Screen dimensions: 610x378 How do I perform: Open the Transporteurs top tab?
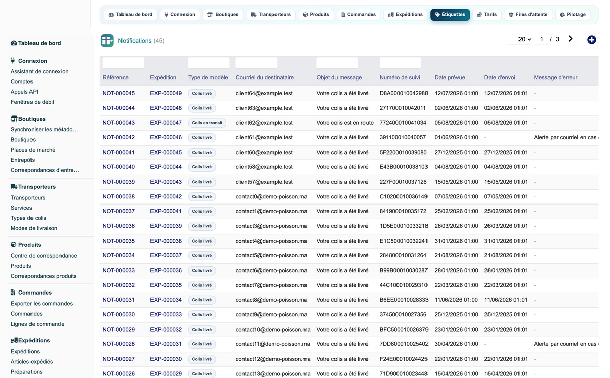tap(271, 15)
